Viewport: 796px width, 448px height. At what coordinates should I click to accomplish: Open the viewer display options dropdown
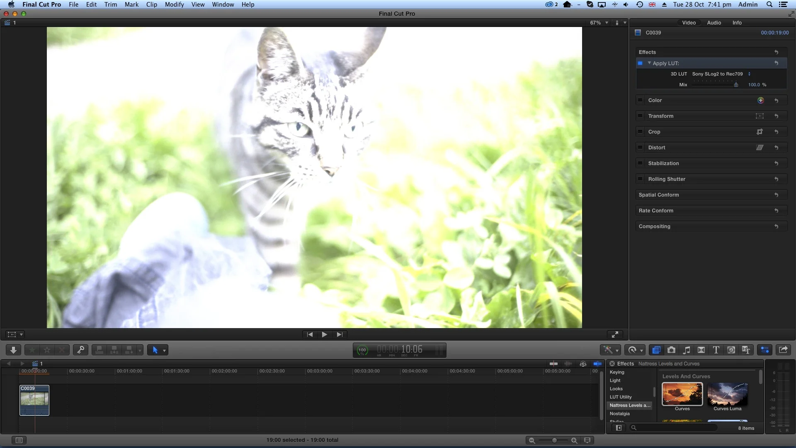[x=621, y=23]
